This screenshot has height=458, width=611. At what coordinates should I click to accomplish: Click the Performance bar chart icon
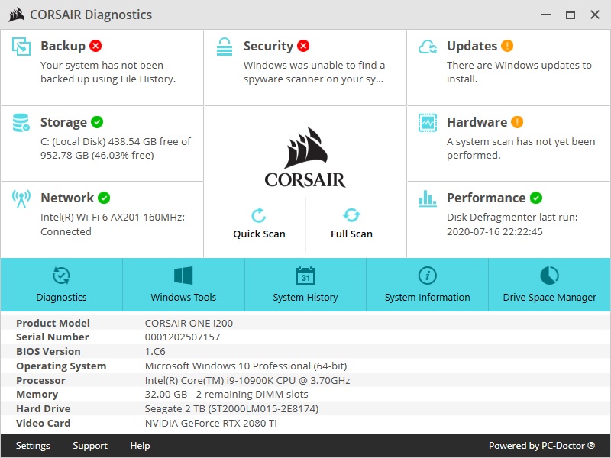click(428, 198)
